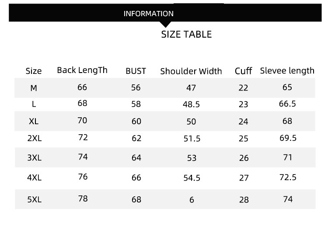Select the Size column header
Image resolution: width=328 pixels, height=230 pixels.
[x=34, y=71]
